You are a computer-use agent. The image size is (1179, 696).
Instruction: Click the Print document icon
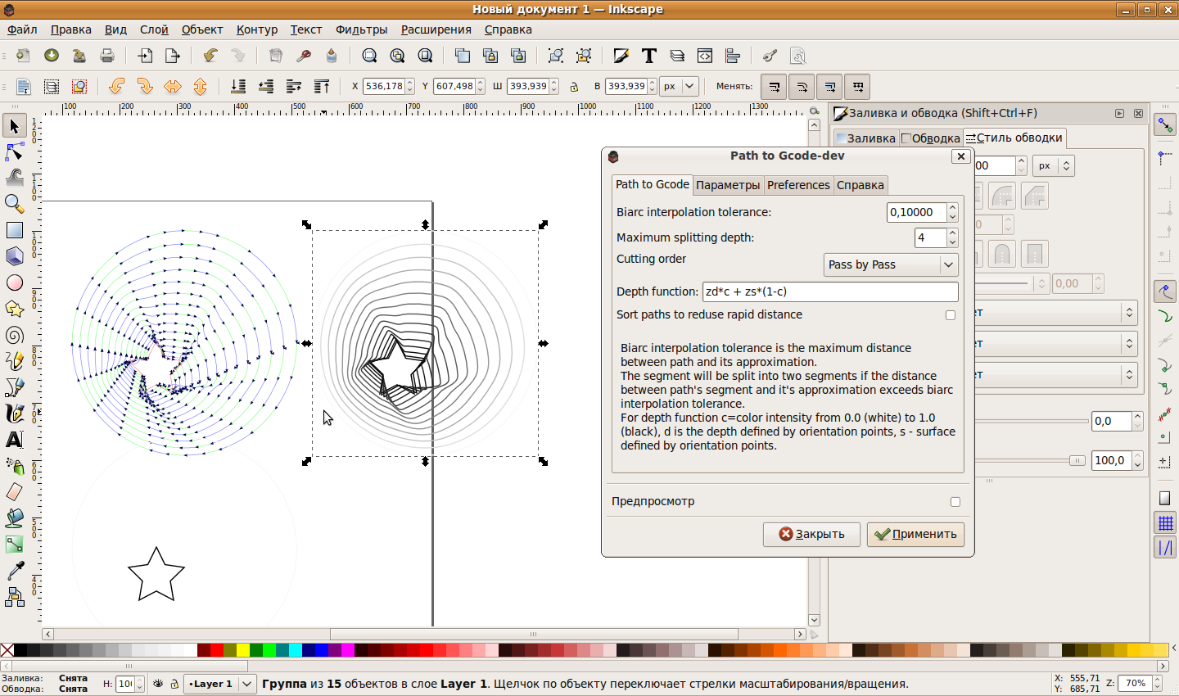point(107,56)
